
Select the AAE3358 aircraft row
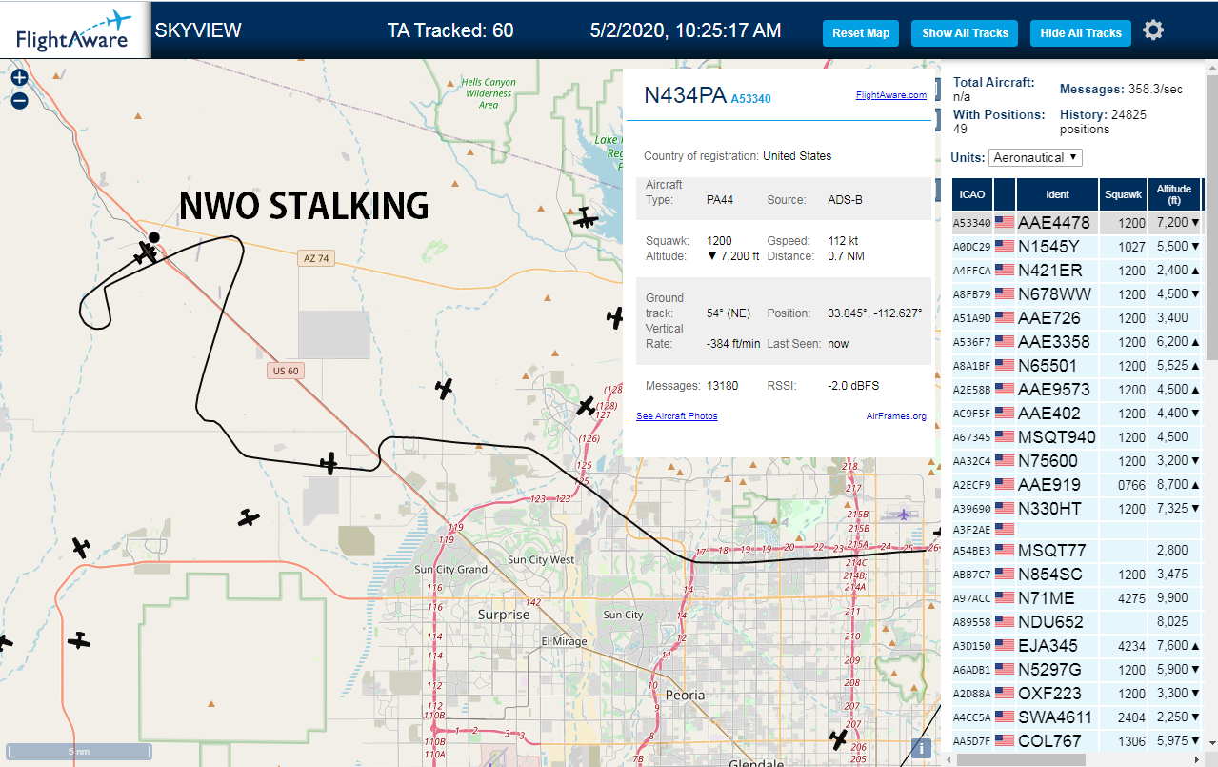point(1076,342)
